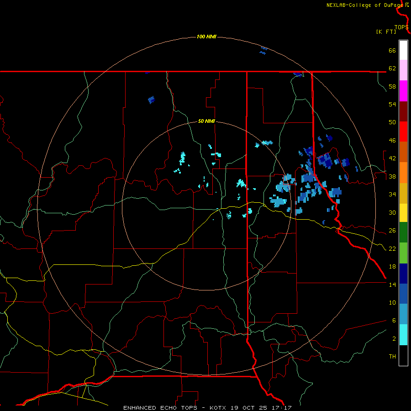Viewport: 411px width, 411px height.
Task: Click the 30 legend value label
Action: (392, 212)
